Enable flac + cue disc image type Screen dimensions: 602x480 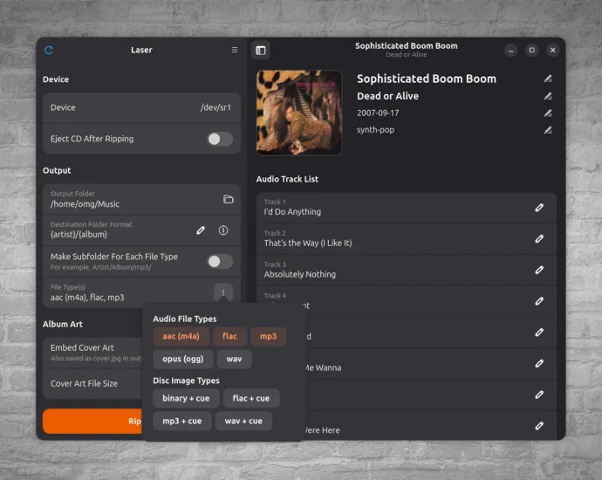(251, 398)
